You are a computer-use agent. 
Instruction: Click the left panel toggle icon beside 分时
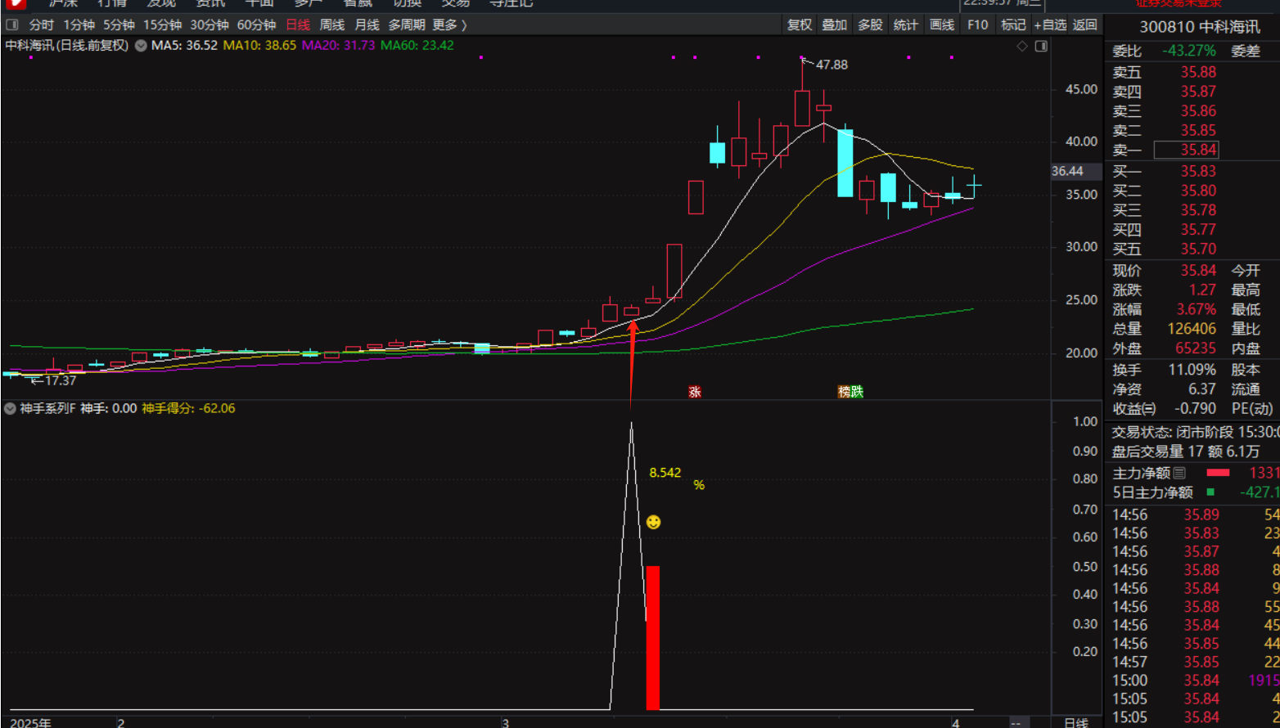(x=12, y=25)
